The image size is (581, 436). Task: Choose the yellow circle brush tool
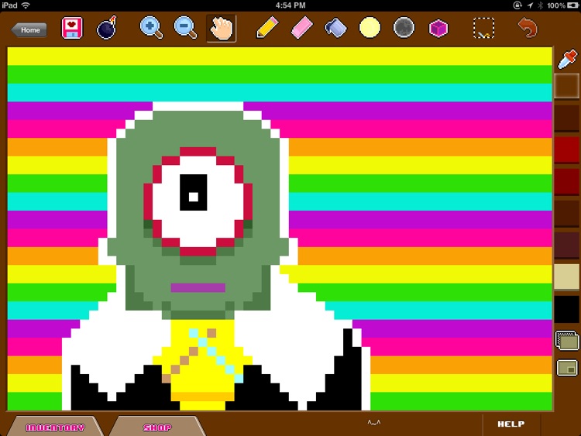click(x=370, y=28)
